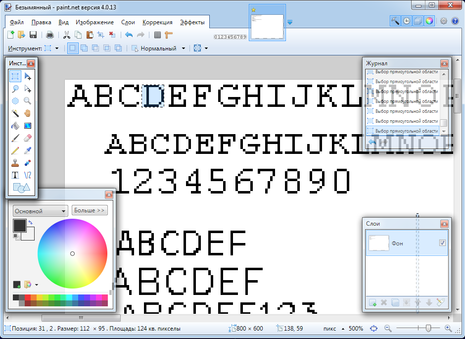Screen dimensions: 465x339
Task: Copy the selection with the copy icon
Action: pyautogui.click(x=78, y=35)
